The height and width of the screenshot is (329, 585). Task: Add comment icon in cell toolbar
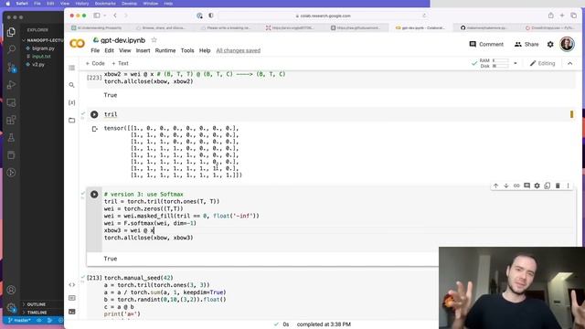526,186
